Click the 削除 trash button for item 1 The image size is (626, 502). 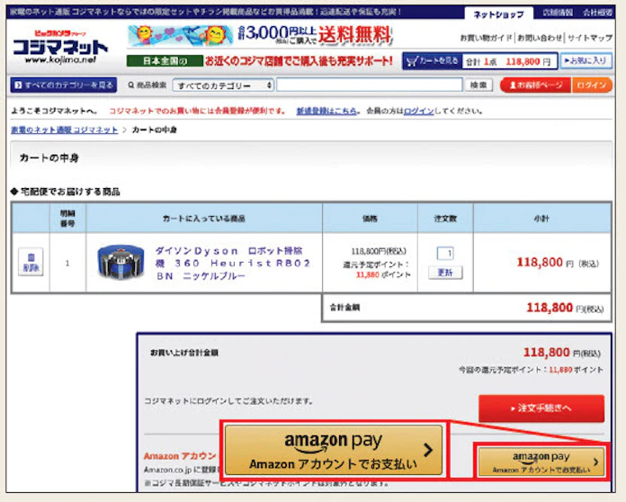click(x=31, y=262)
